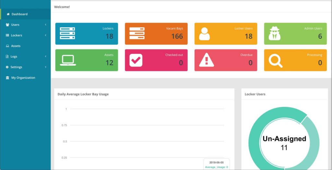
Task: Click the Un-Assigned label in donut chart
Action: [284, 139]
